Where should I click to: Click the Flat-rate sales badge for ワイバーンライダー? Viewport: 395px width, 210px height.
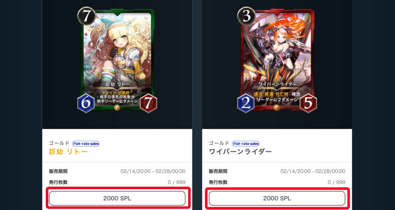tap(246, 144)
